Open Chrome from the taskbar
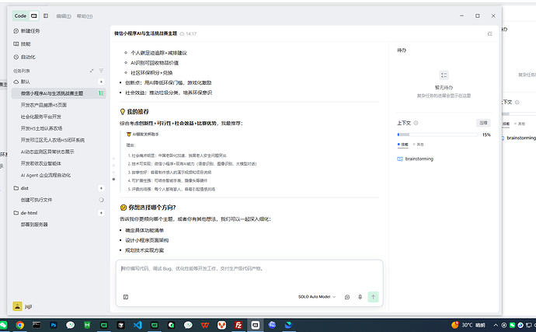This screenshot has width=536, height=332. click(x=20, y=325)
